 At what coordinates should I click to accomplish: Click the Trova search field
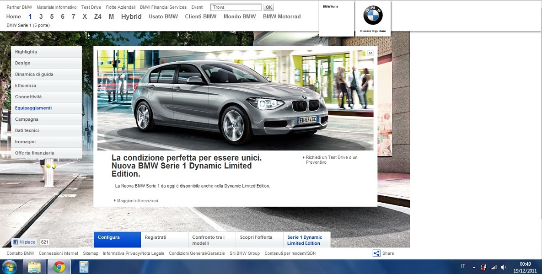(236, 7)
